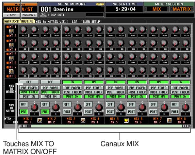Select POST ON for MIX 2
This screenshot has height=155, width=195.
point(50,97)
